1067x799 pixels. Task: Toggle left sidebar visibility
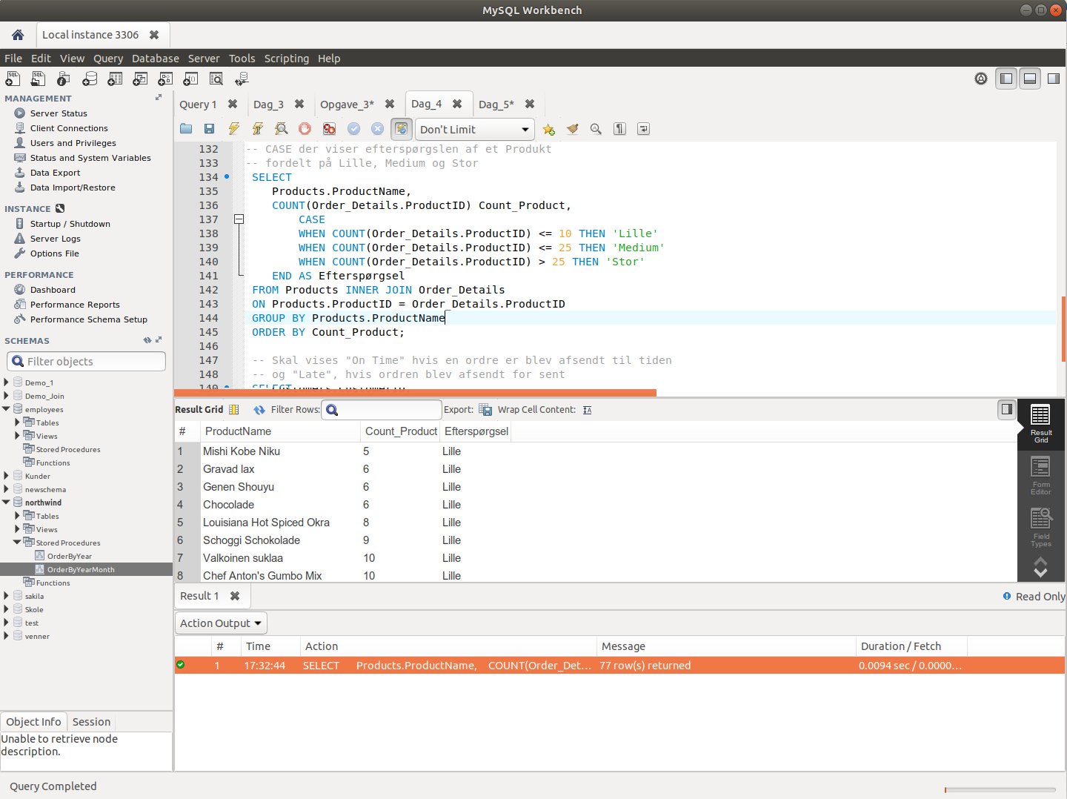(x=1005, y=79)
